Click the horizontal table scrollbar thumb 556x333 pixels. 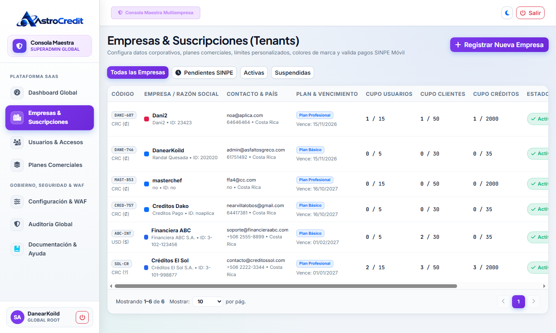tap(286, 286)
